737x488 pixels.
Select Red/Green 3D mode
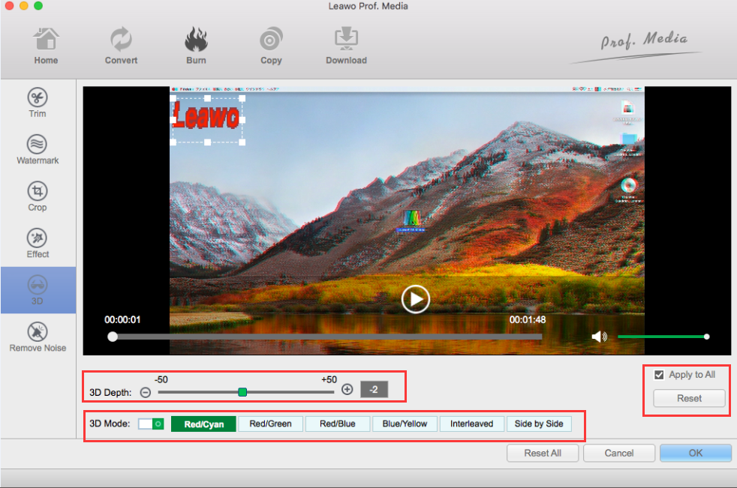pos(270,424)
